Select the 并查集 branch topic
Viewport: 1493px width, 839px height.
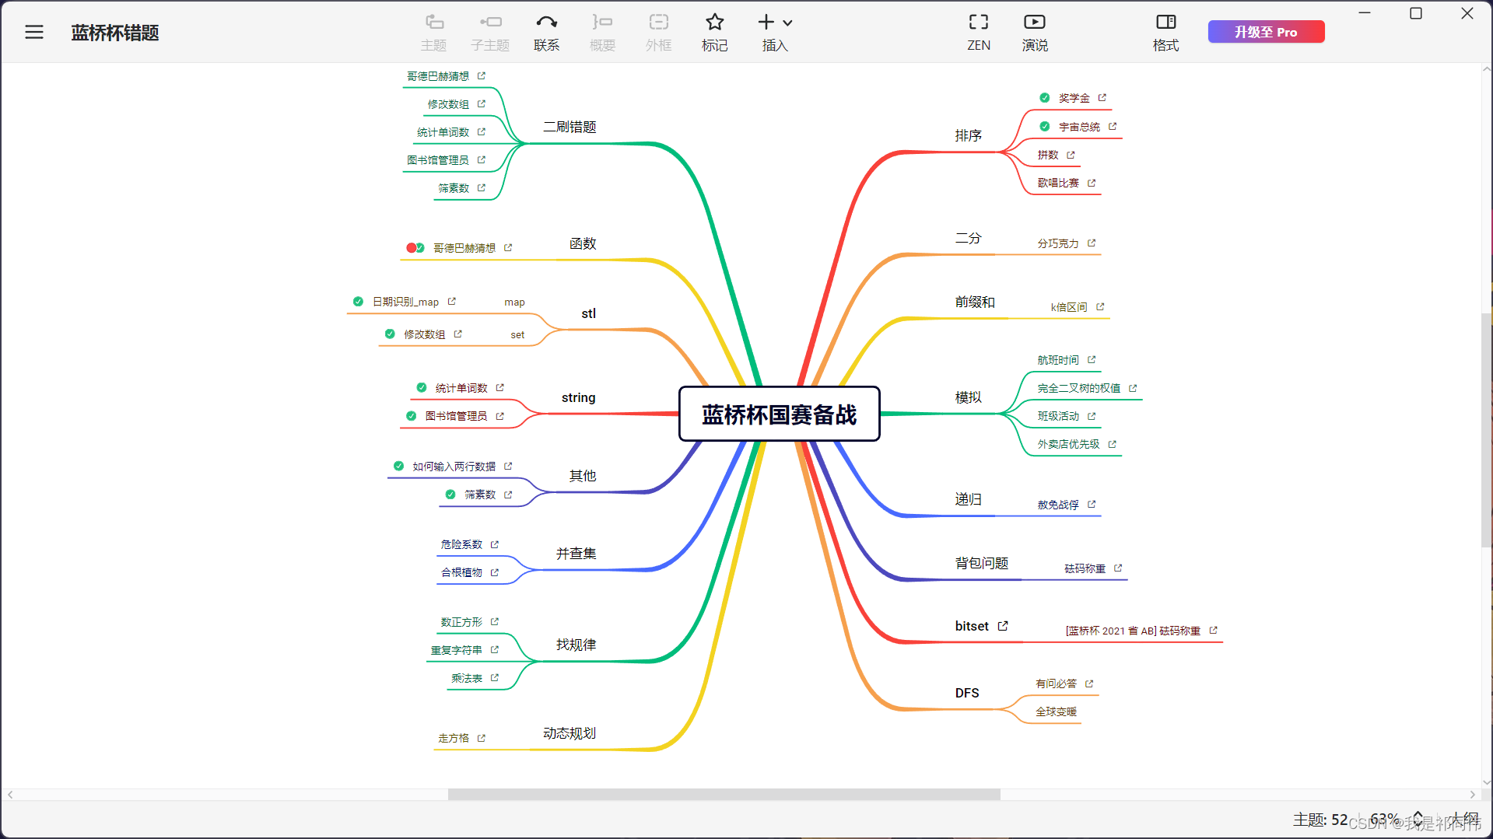577,554
